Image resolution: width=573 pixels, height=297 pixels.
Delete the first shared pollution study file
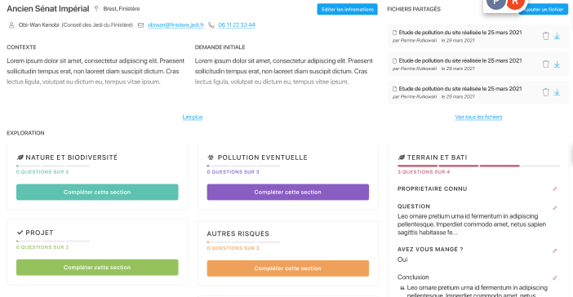(545, 36)
